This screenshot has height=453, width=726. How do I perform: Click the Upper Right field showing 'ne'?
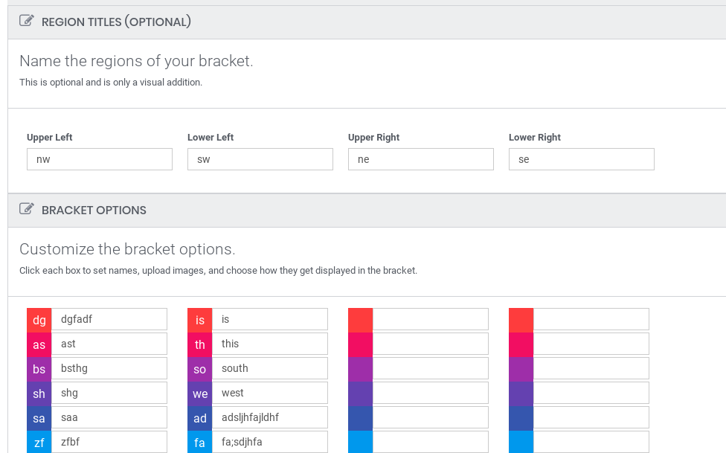pyautogui.click(x=421, y=159)
